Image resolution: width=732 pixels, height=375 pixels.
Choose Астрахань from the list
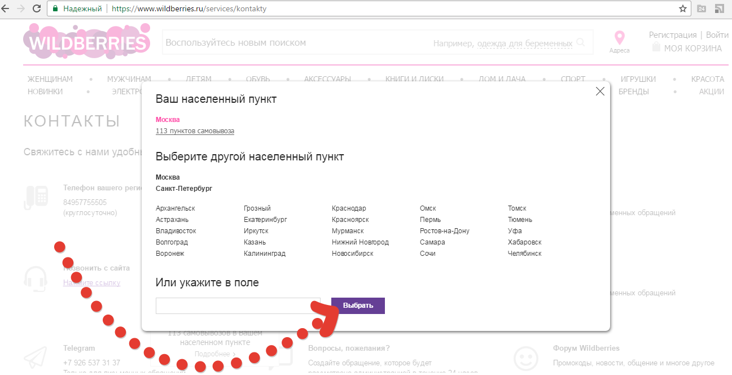[172, 220]
